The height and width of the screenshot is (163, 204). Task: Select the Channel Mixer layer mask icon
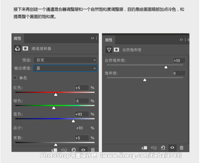click(x=25, y=48)
